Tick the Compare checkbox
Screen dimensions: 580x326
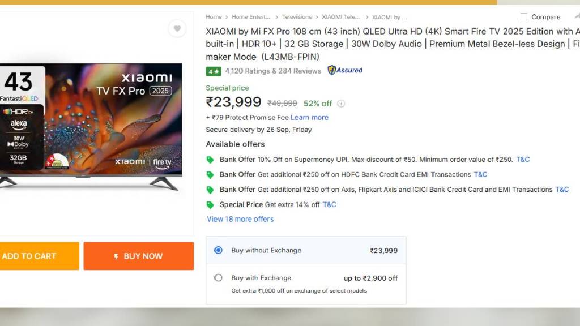(524, 17)
